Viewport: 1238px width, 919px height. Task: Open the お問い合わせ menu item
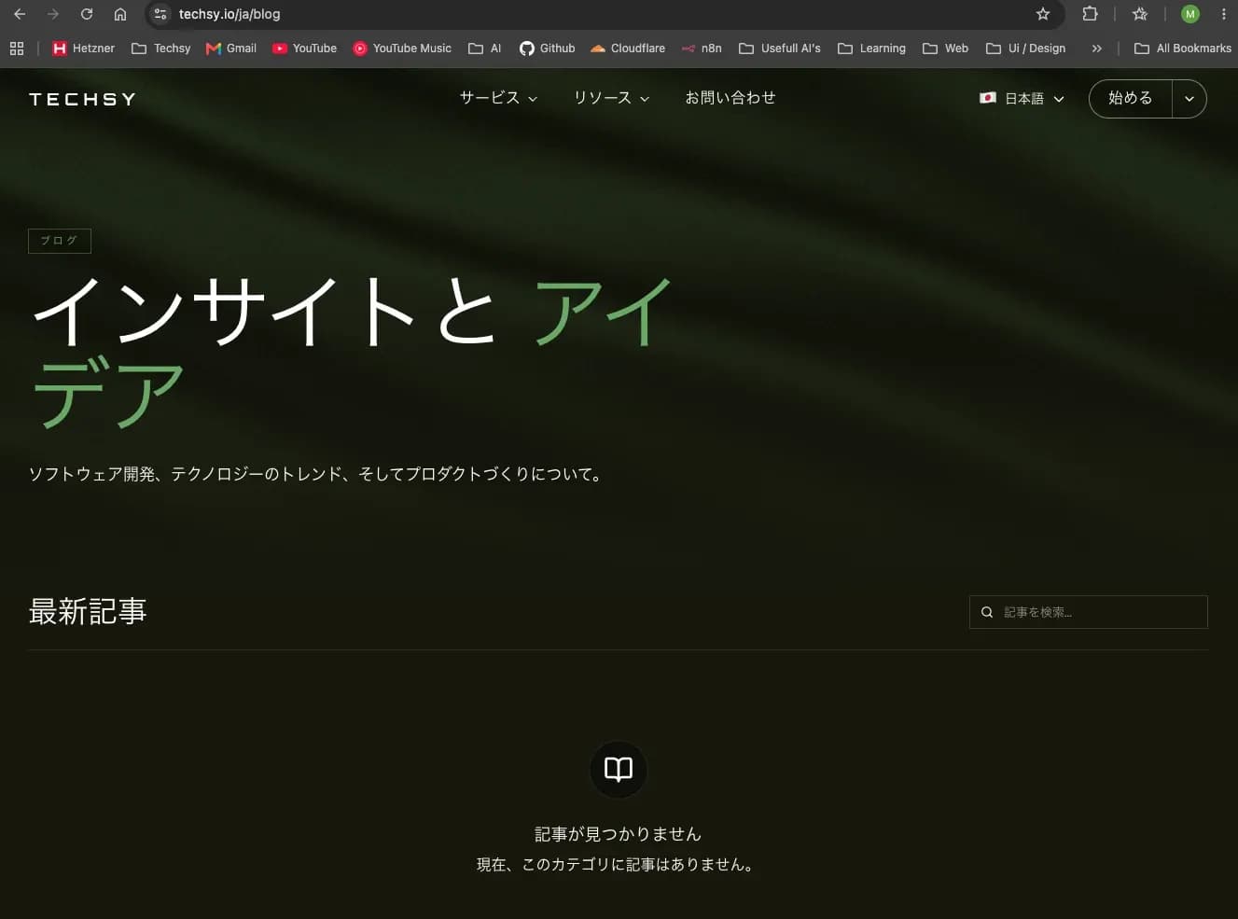(730, 98)
